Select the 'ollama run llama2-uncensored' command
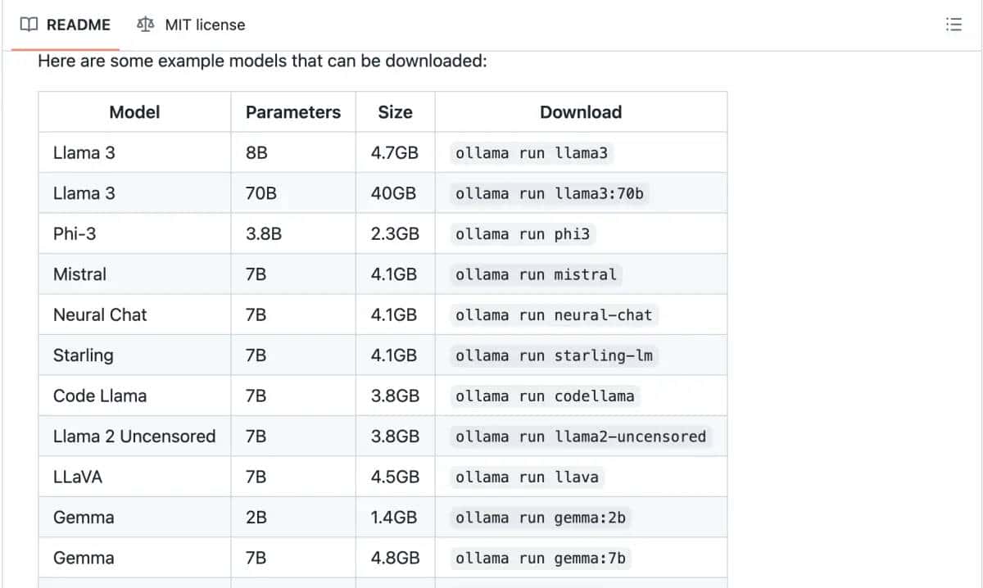This screenshot has height=588, width=983. (580, 436)
